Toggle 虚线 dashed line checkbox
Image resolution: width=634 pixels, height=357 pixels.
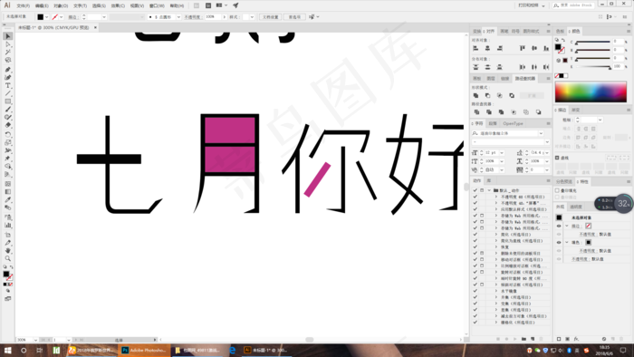557,158
